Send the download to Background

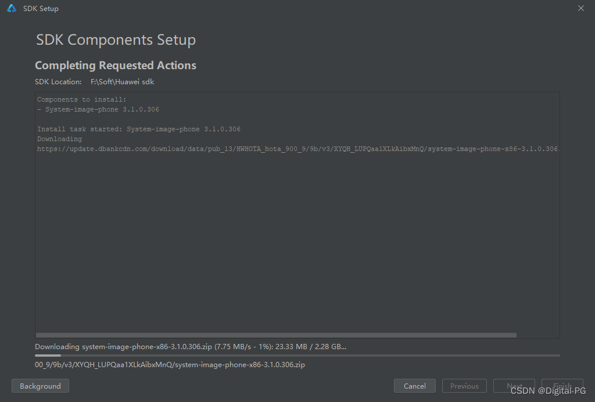40,386
